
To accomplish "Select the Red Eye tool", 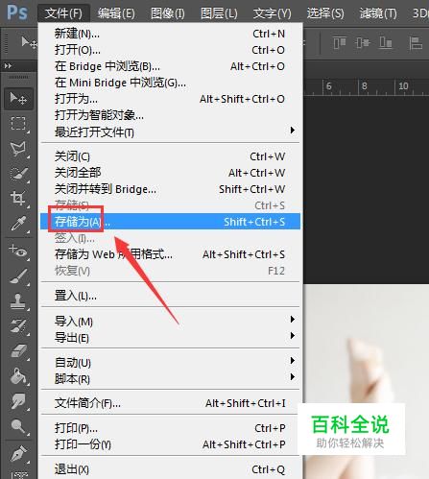I will (x=18, y=251).
